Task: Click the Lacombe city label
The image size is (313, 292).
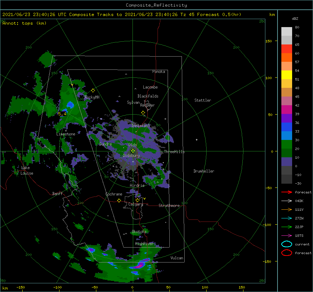Action: coord(150,87)
